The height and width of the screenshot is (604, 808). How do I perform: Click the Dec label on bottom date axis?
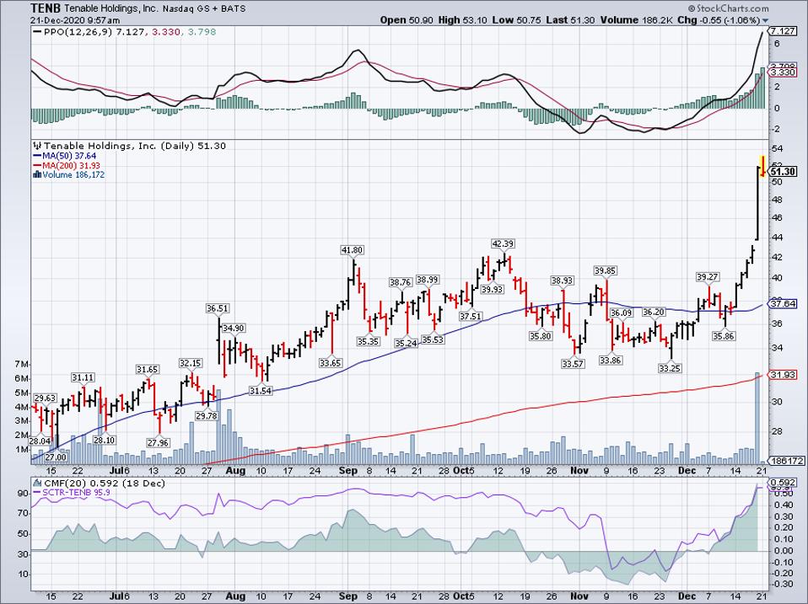[687, 596]
